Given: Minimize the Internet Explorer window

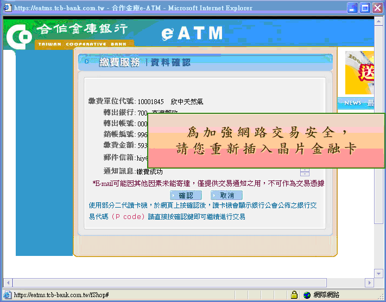Looking at the screenshot, I should [352, 8].
